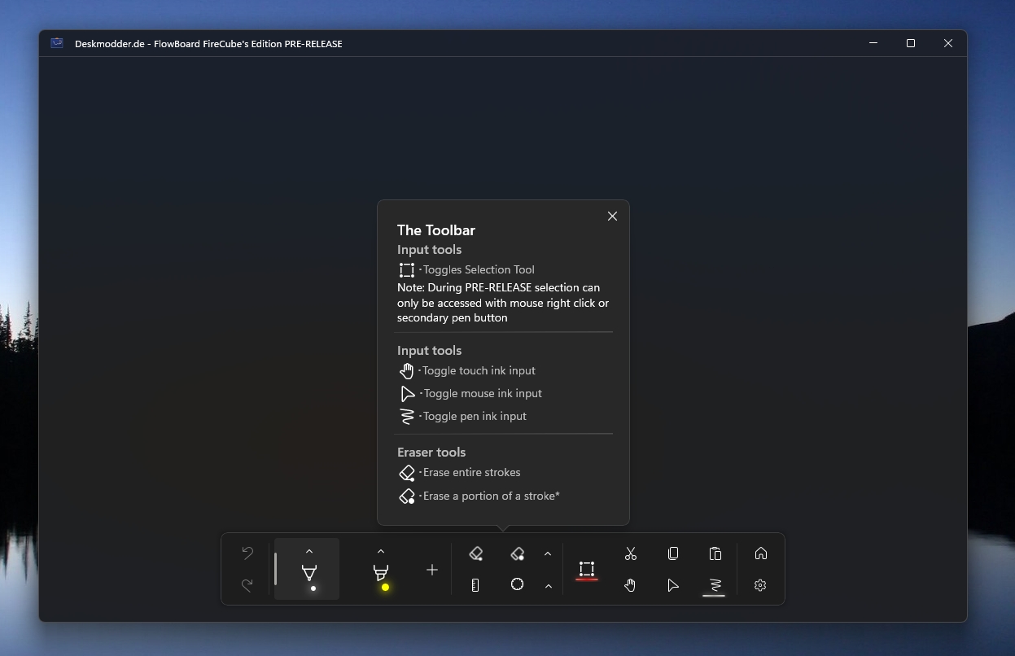Choose the partial stroke eraser
The width and height of the screenshot is (1015, 656).
(518, 554)
